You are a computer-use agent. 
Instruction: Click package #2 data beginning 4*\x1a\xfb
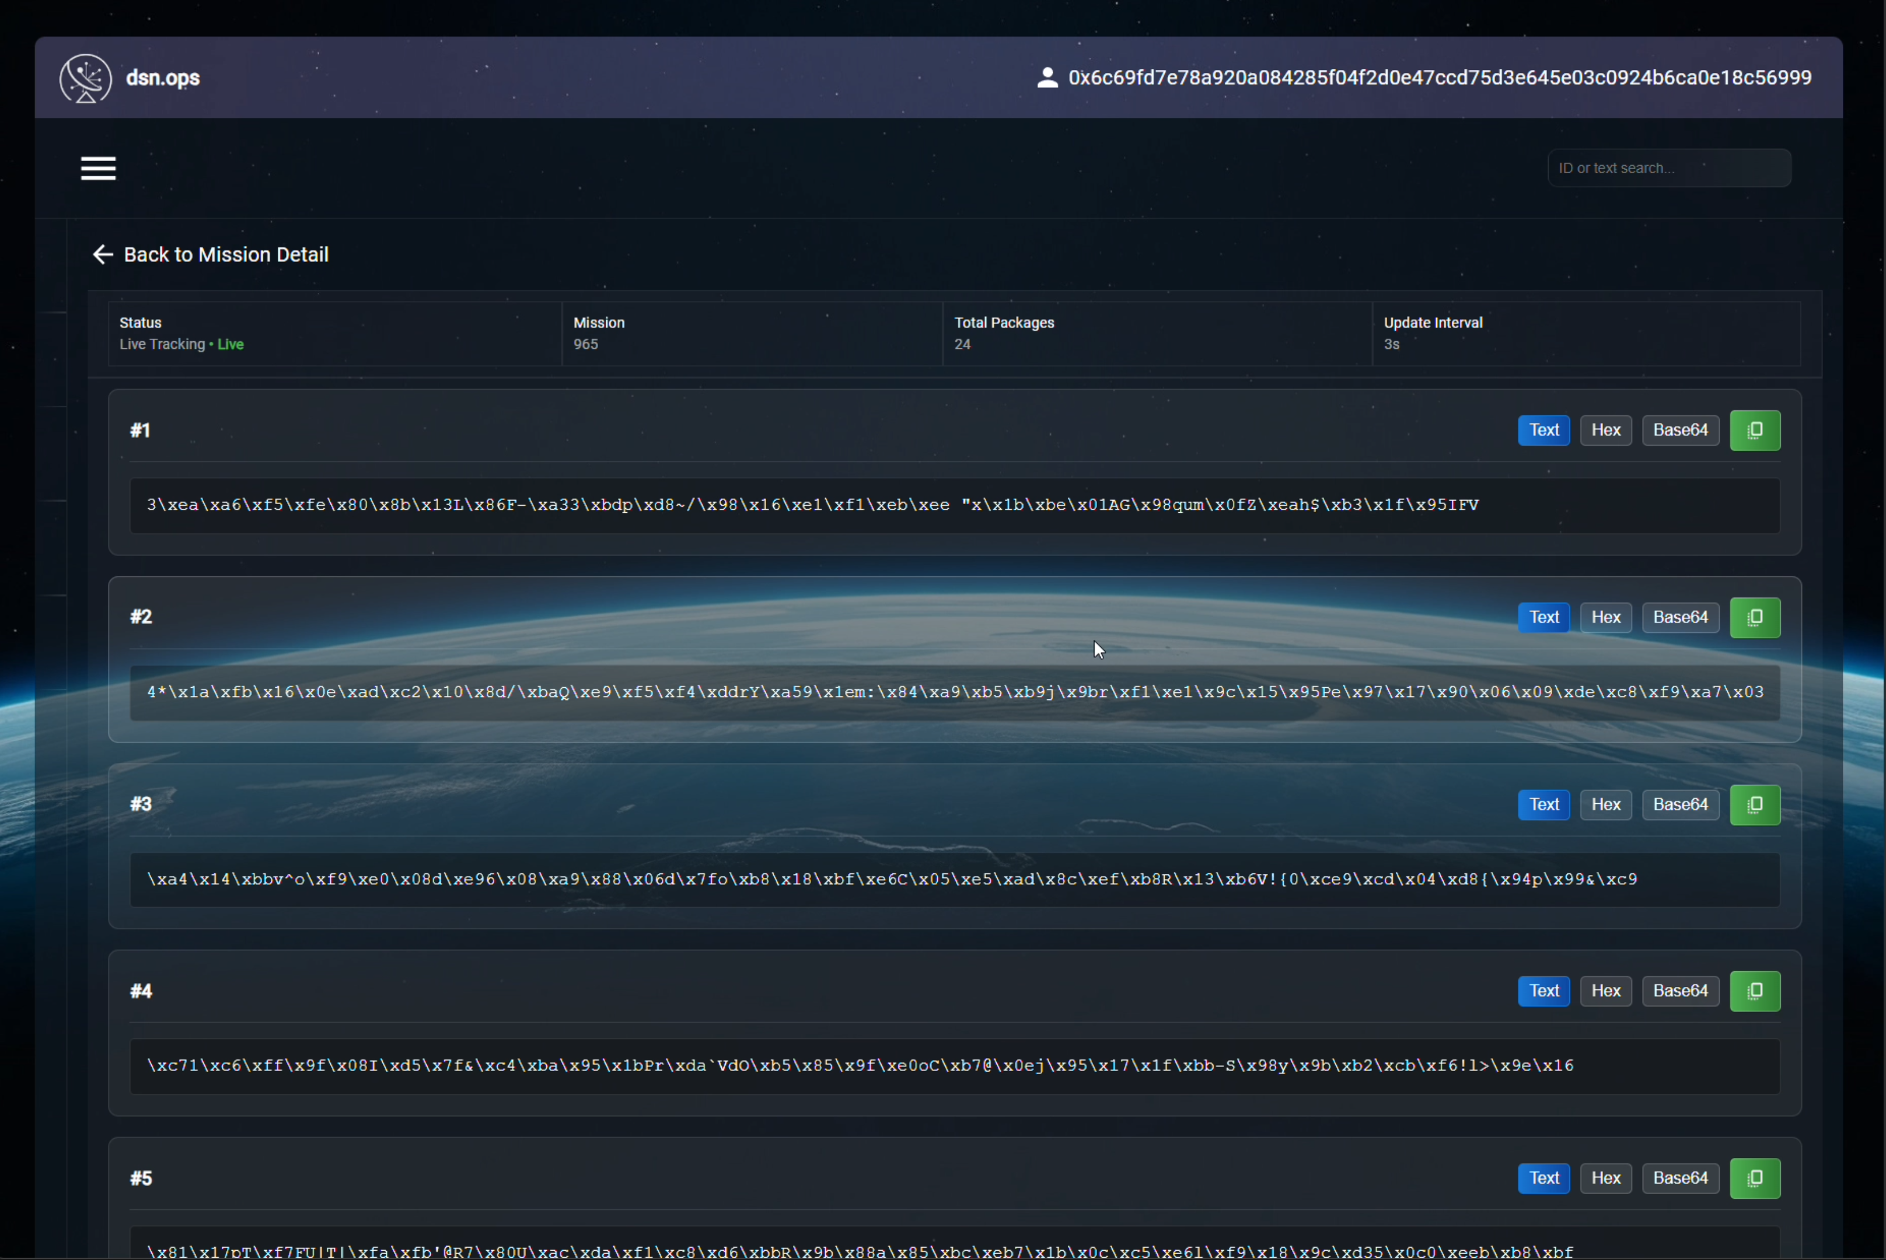click(x=954, y=692)
